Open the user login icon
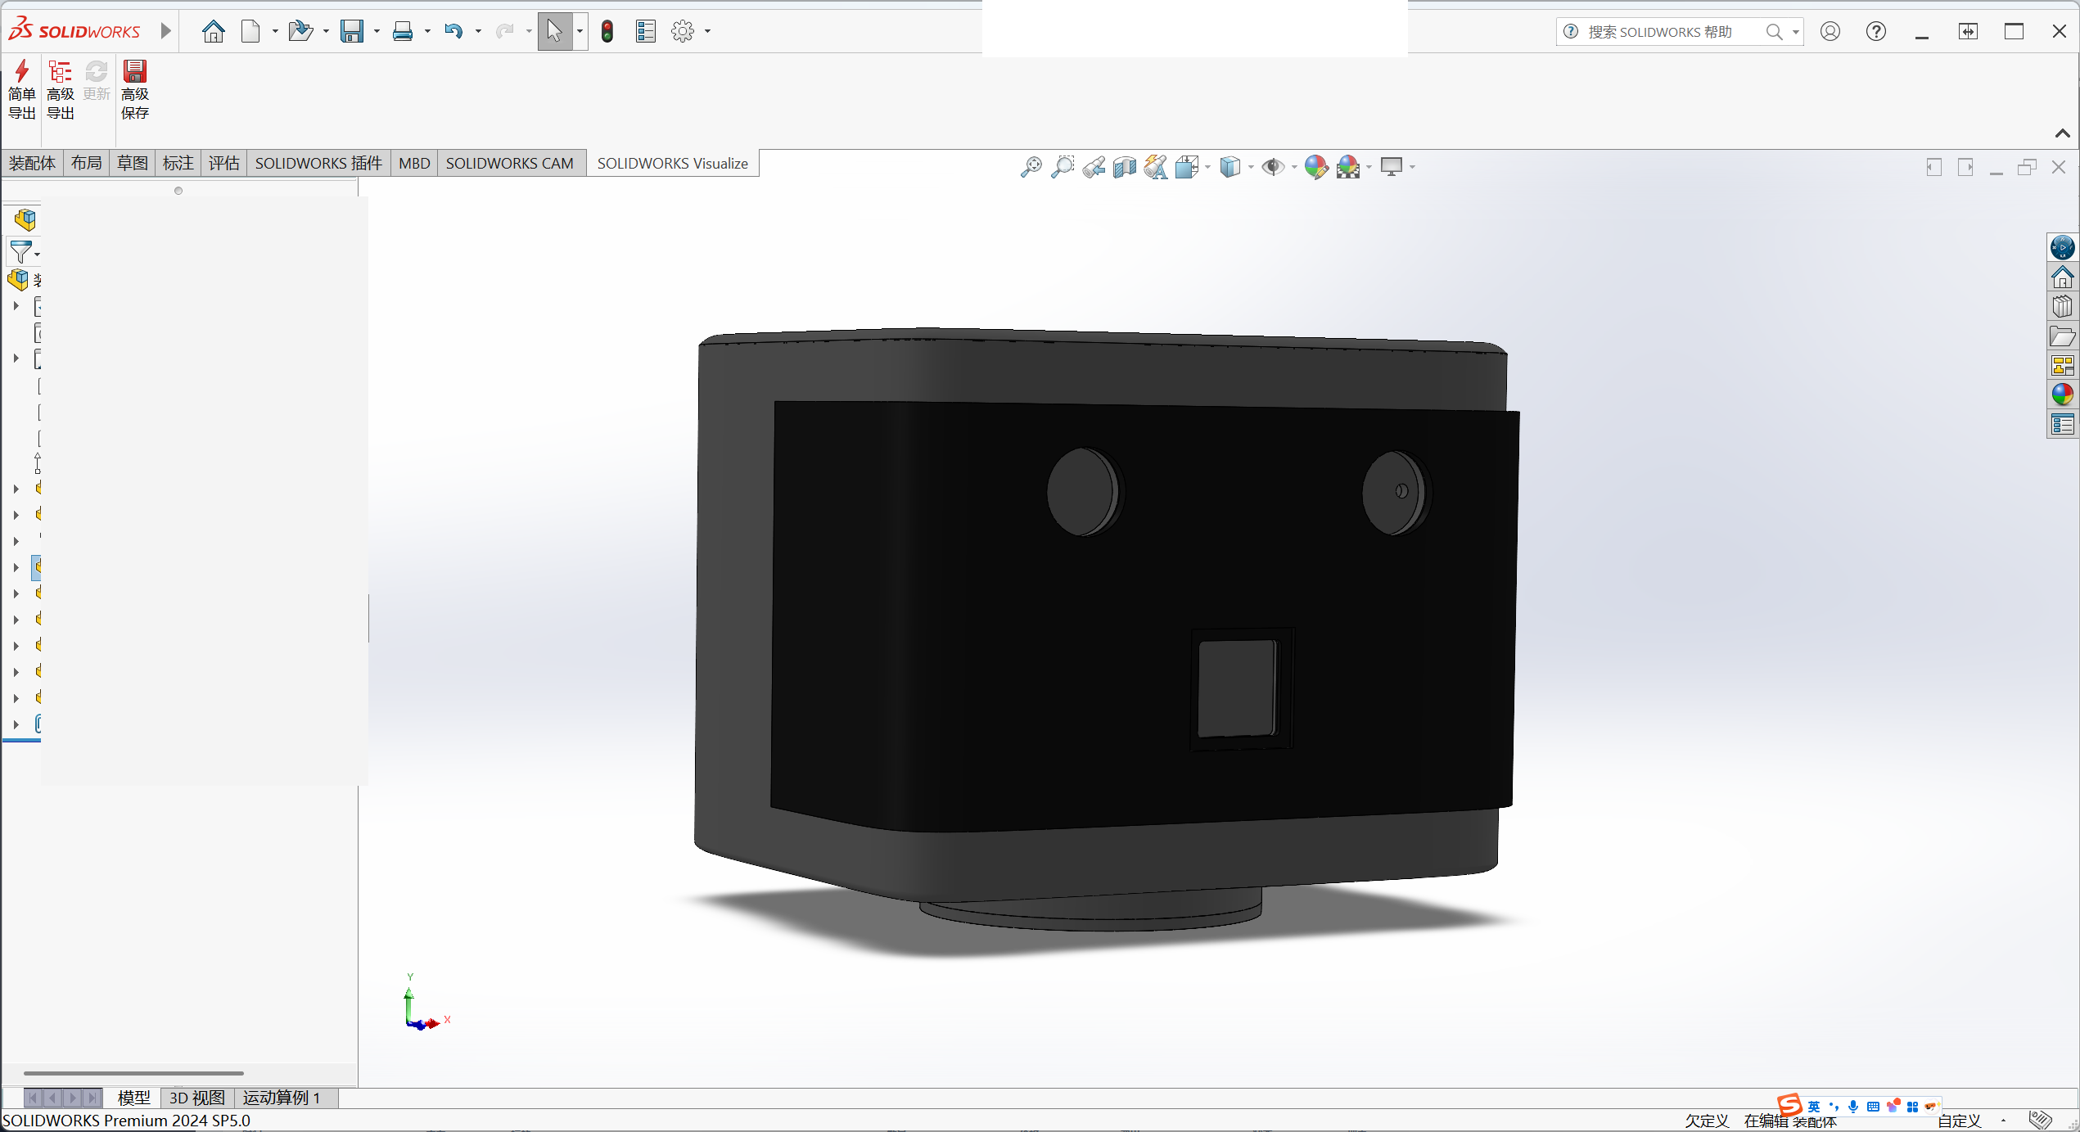Screen dimensions: 2080x1132 (x=1830, y=31)
